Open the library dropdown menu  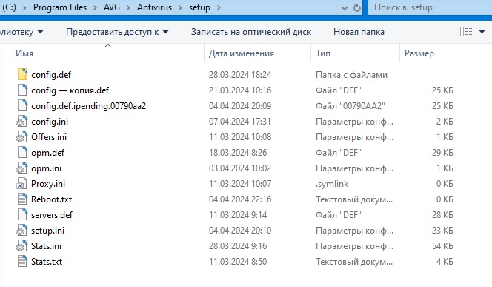click(x=21, y=32)
